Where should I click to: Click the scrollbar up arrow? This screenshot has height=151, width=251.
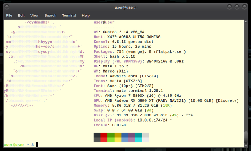coord(246,22)
